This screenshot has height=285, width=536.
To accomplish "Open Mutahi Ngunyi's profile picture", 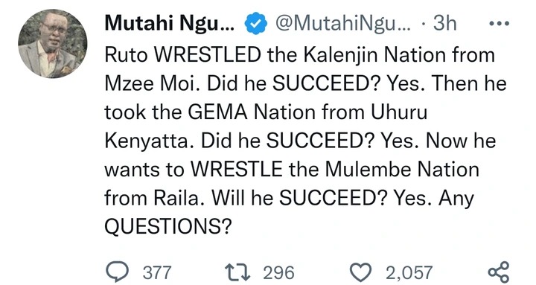I will pos(53,44).
